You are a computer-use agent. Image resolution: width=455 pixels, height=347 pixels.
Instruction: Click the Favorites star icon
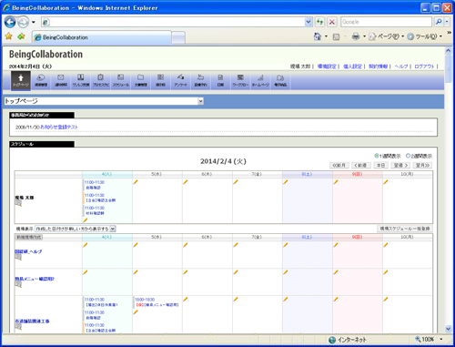tap(9, 36)
